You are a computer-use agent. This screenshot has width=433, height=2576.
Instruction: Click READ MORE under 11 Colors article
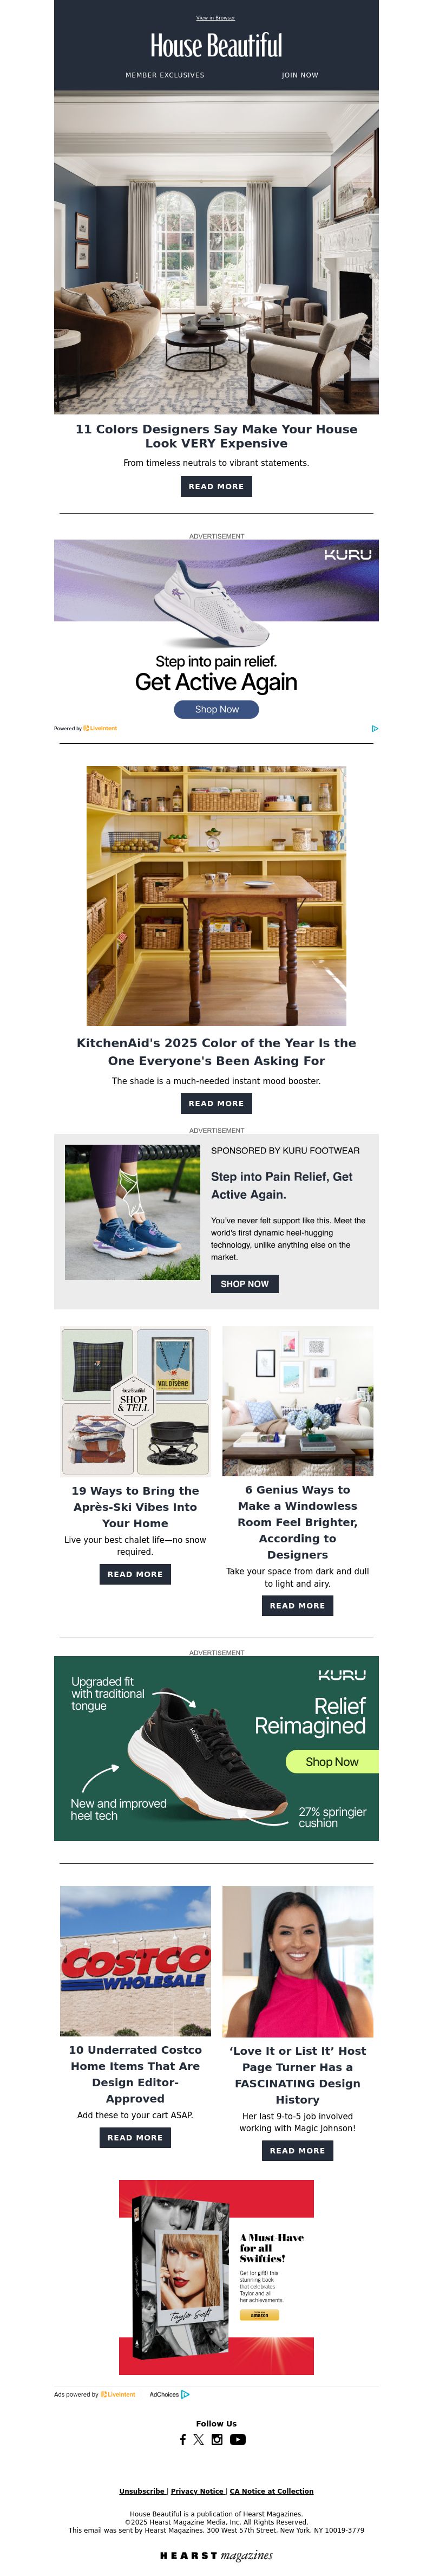pos(216,486)
